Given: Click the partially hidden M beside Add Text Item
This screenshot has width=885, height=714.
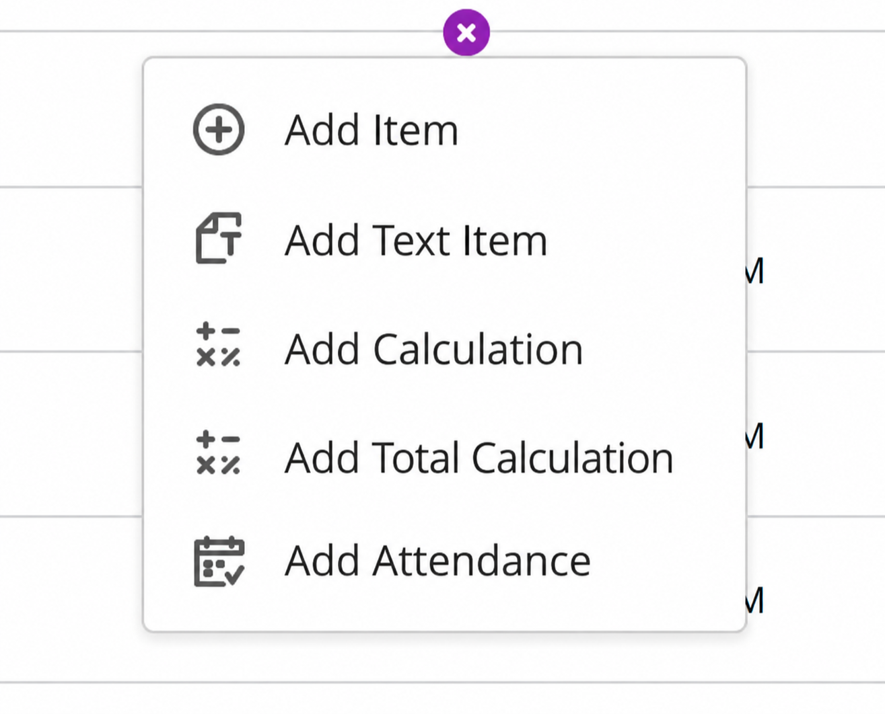Looking at the screenshot, I should pyautogui.click(x=755, y=271).
